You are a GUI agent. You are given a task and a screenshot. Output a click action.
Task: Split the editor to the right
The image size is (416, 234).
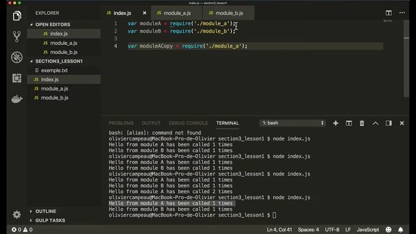pos(389,13)
